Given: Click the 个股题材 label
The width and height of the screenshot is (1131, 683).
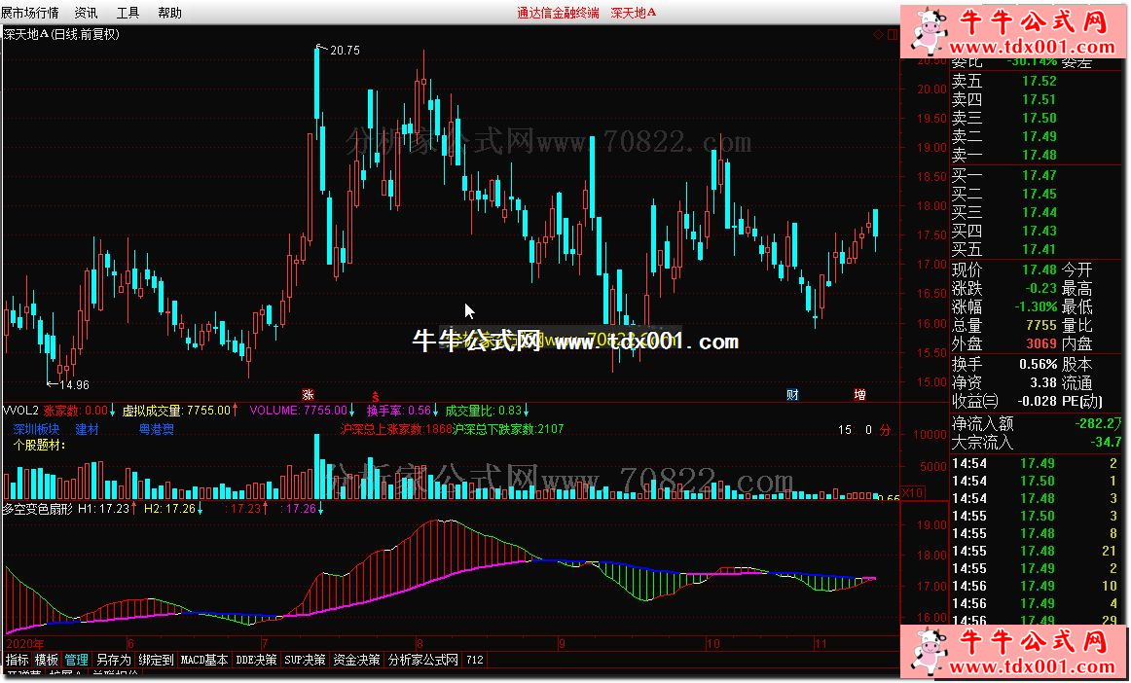Looking at the screenshot, I should click(40, 446).
